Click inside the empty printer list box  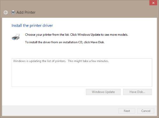click(82, 74)
